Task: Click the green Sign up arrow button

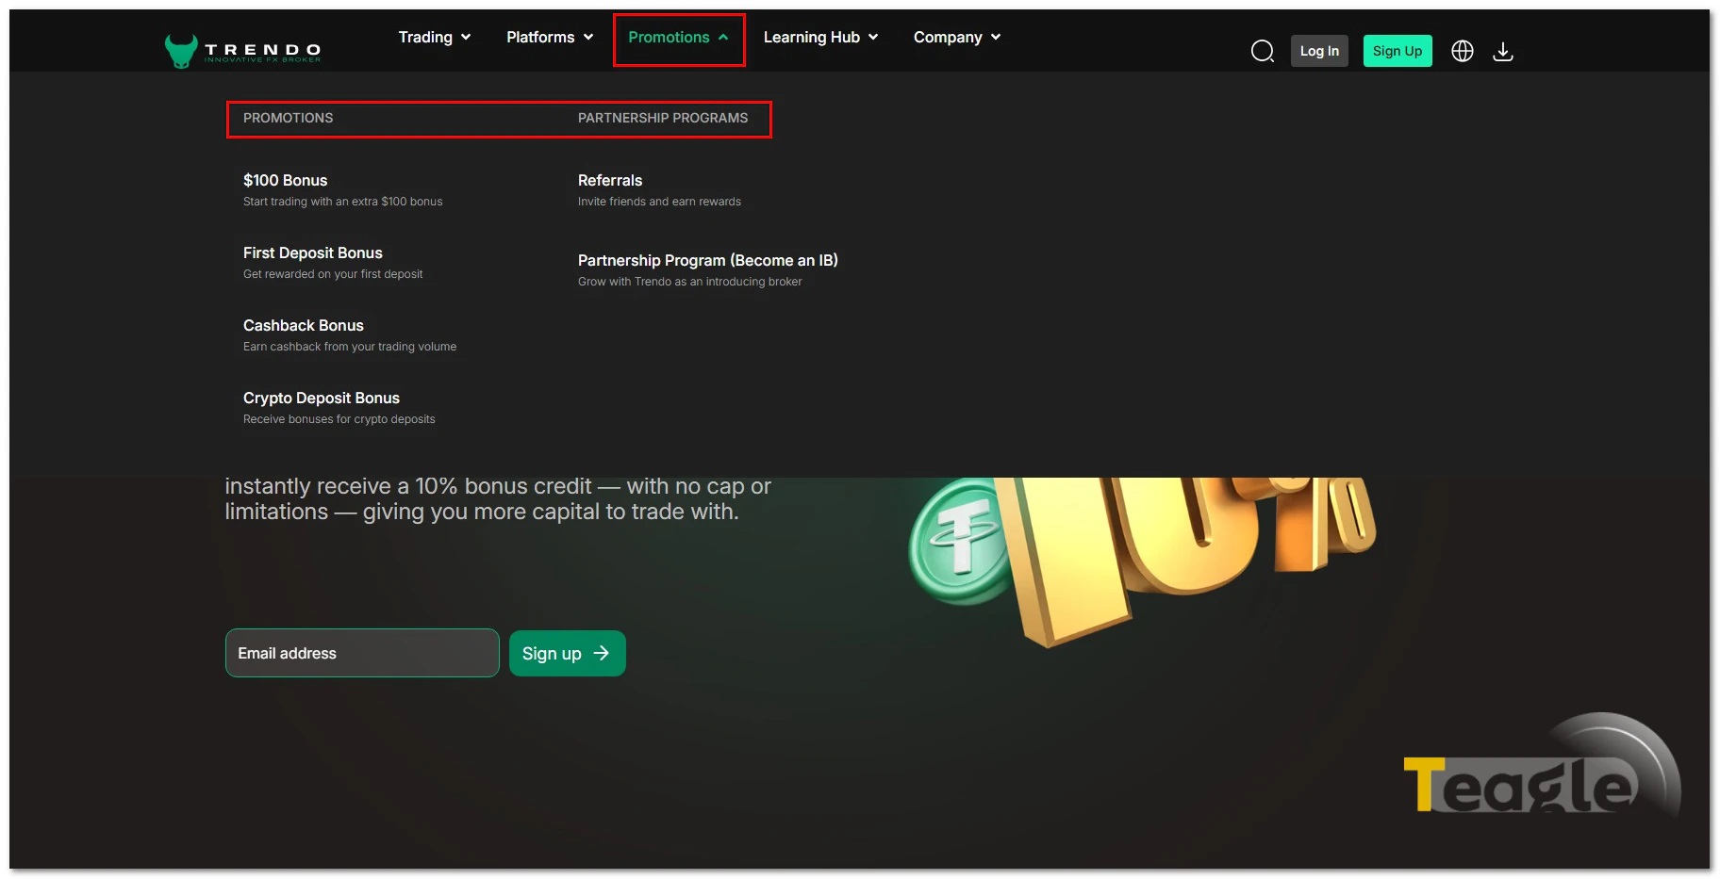Action: click(568, 653)
